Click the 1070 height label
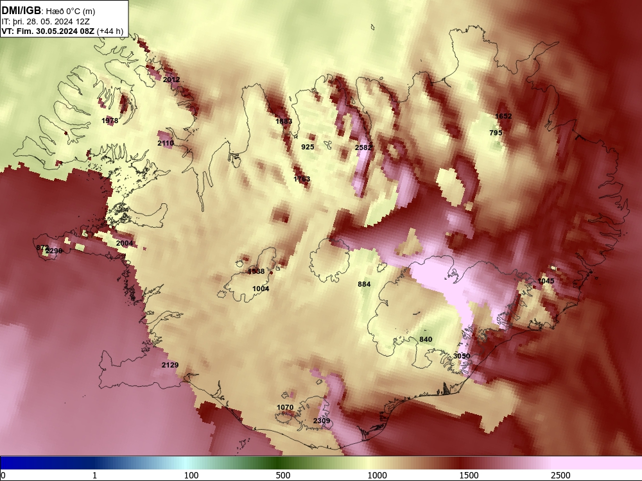Screen dimensions: 642x481 pos(285,407)
